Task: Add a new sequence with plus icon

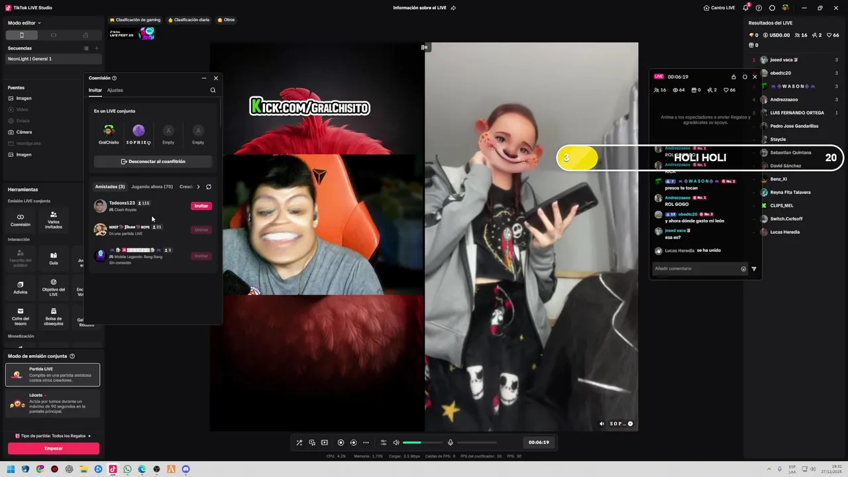Action: 97,48
